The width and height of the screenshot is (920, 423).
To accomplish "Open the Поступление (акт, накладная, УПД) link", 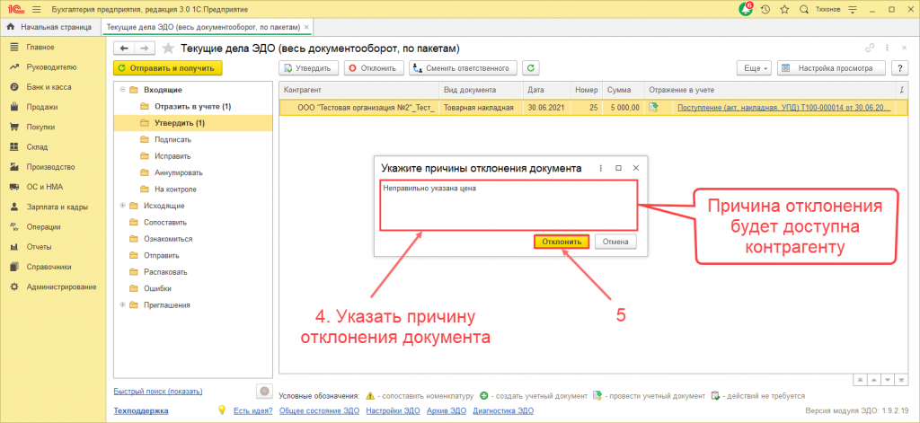I will pos(783,108).
